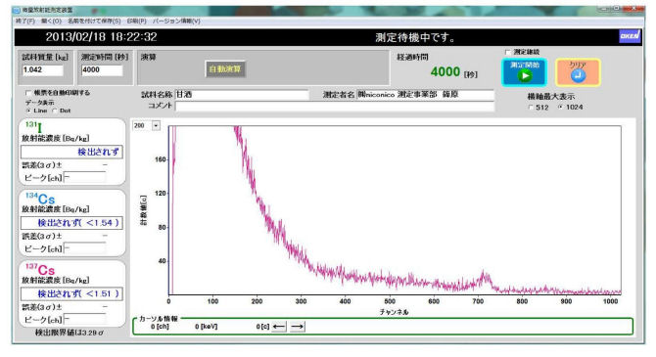Move cursor left with the arrow button
The height and width of the screenshot is (357, 656).
[279, 327]
